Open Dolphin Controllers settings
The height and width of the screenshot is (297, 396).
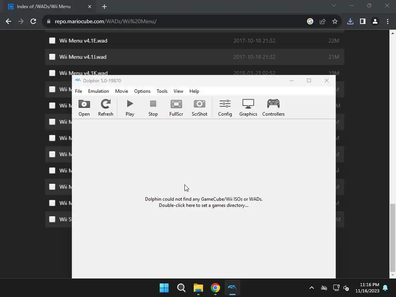(273, 108)
